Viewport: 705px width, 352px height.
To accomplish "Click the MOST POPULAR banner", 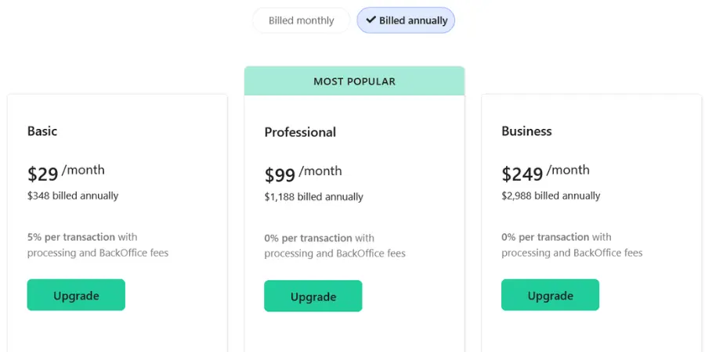I will pos(354,81).
